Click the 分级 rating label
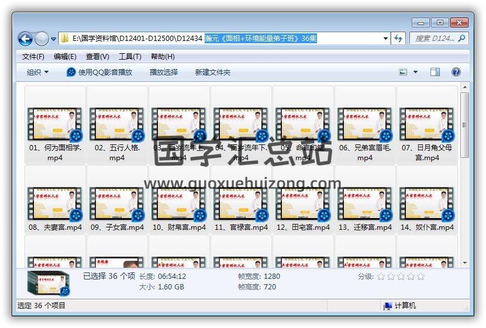This screenshot has width=486, height=328. click(366, 277)
